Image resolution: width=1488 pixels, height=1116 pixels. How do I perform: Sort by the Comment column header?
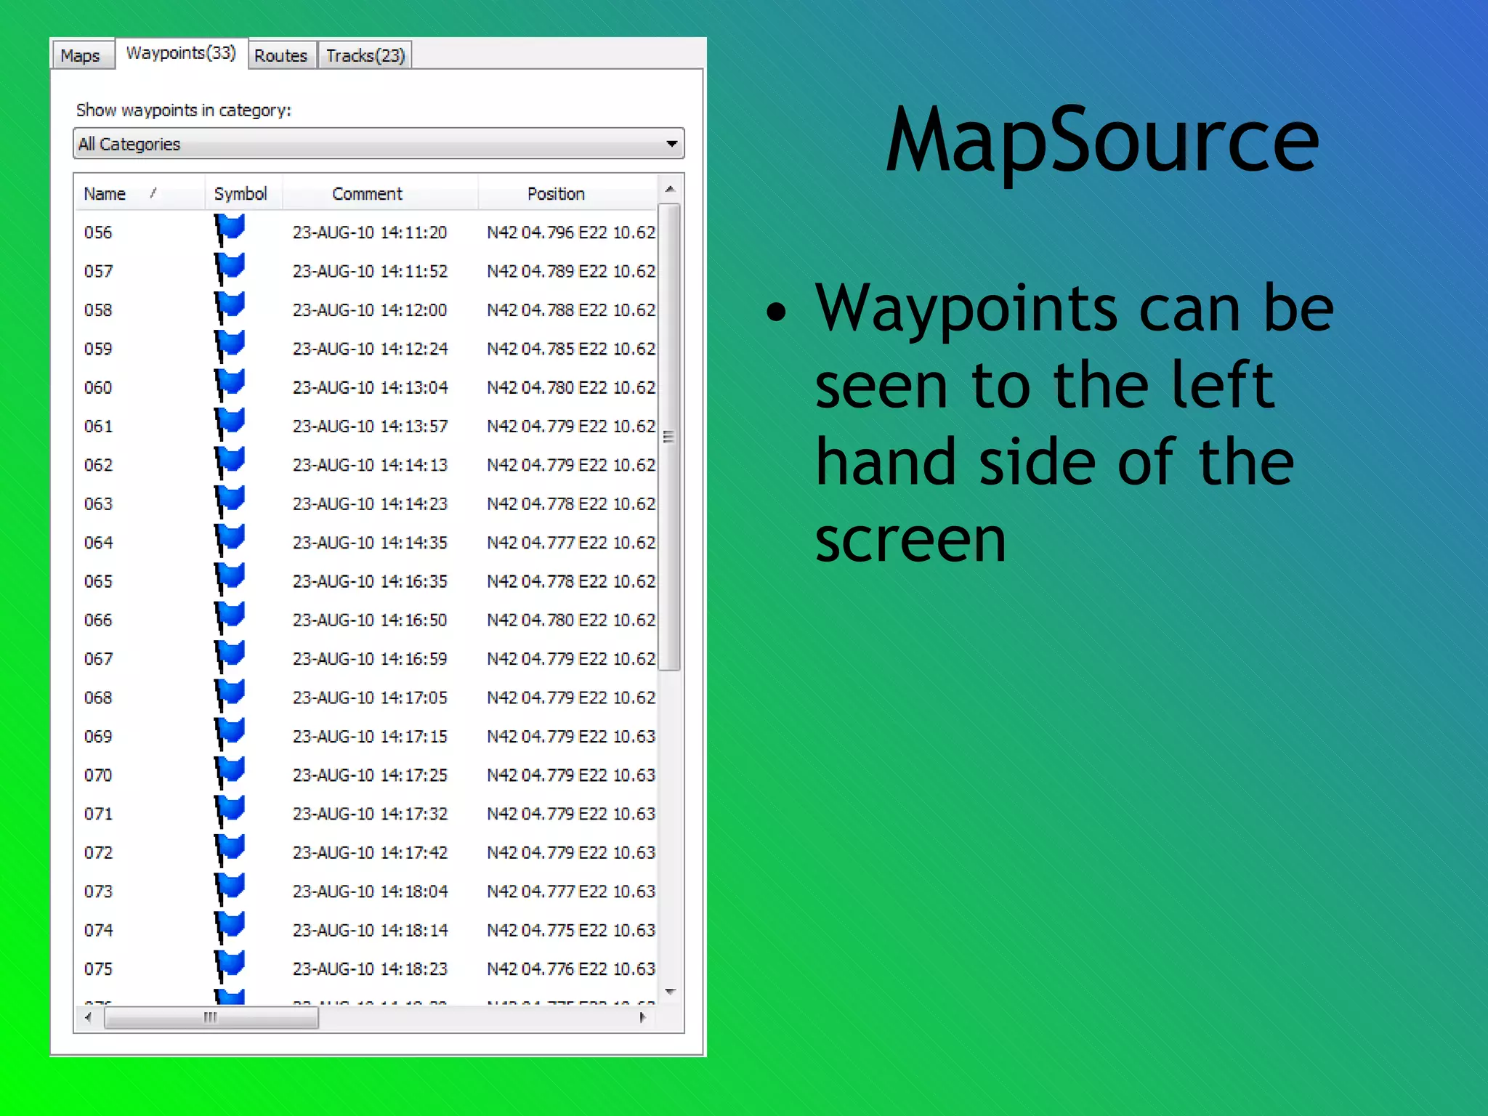pos(379,194)
